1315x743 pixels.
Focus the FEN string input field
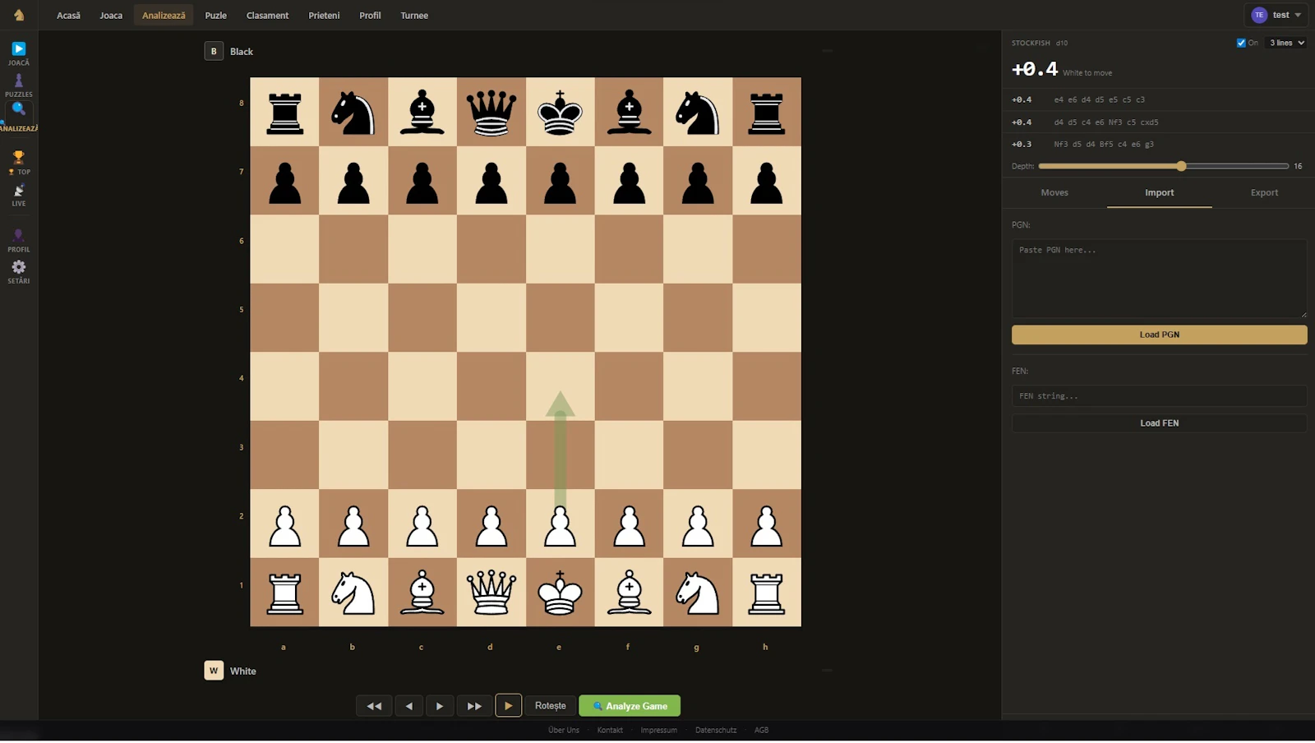click(1160, 396)
